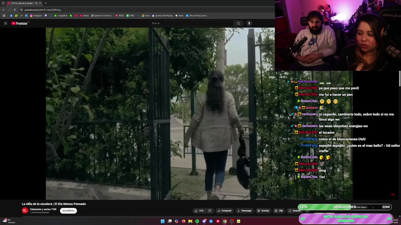Send Super Thanks via Gracias button
401x225 pixels.
[263, 211]
